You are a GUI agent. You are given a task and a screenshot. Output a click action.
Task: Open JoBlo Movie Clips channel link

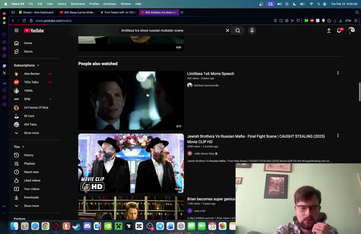(204, 153)
